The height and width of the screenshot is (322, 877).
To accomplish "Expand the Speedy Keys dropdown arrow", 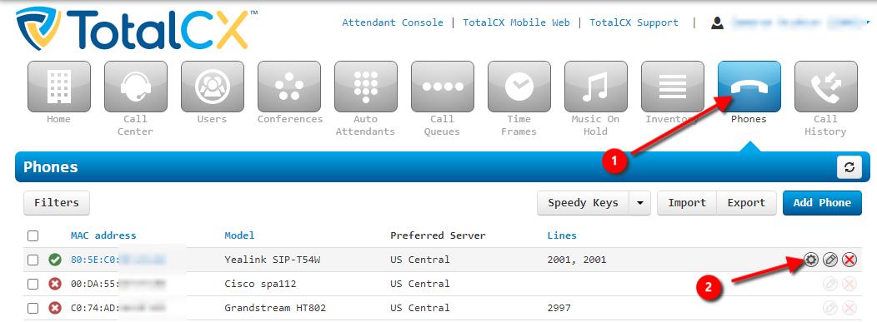I will pos(640,203).
